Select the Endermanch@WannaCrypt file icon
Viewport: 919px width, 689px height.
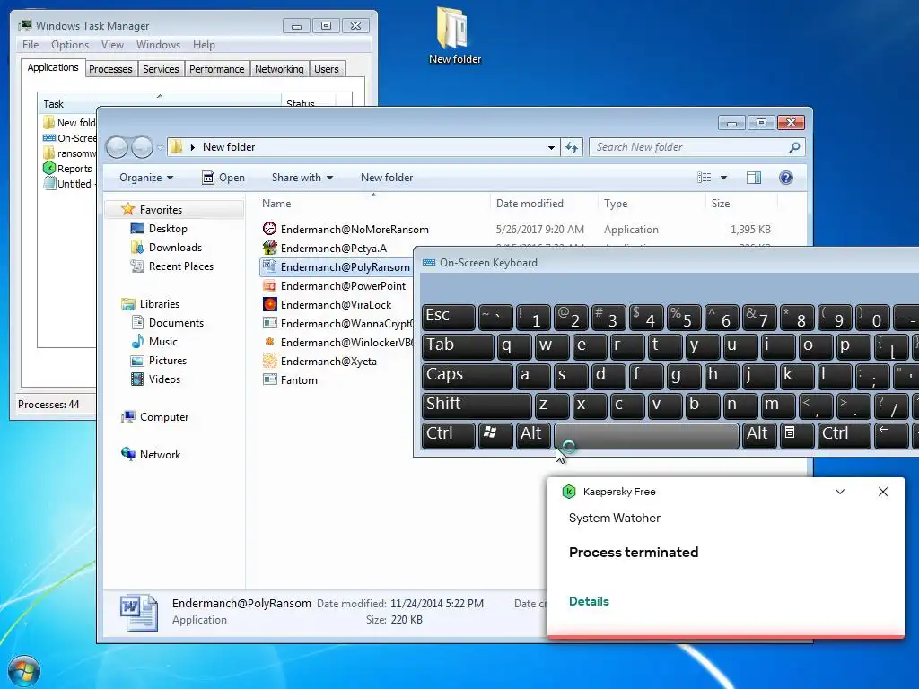tap(269, 323)
